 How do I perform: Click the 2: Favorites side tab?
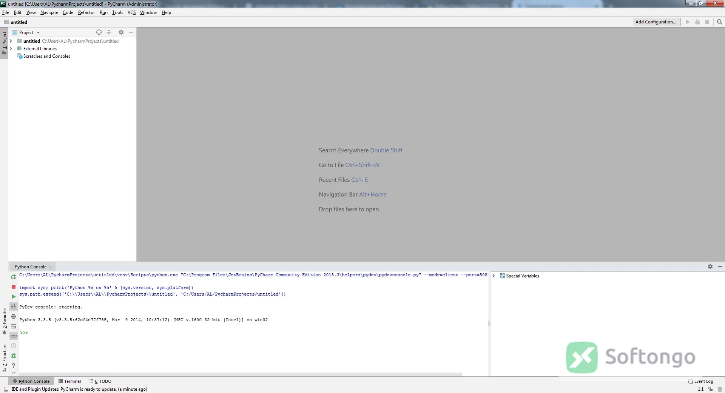click(5, 321)
